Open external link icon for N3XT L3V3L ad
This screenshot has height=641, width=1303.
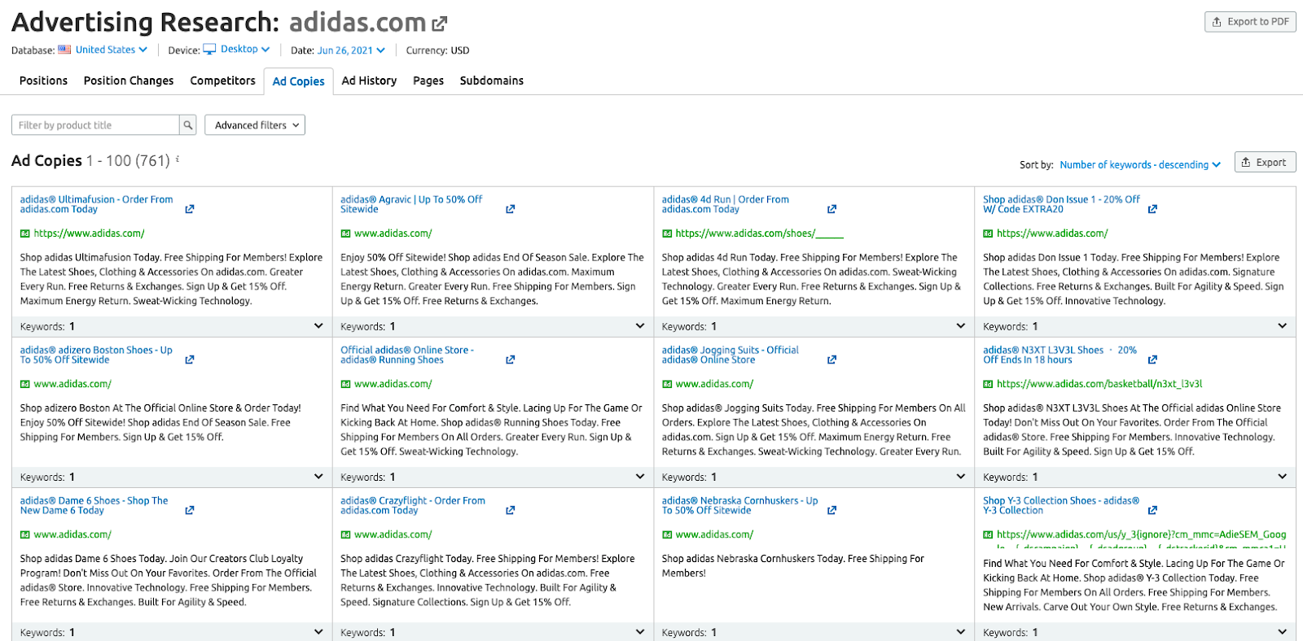coord(1152,360)
